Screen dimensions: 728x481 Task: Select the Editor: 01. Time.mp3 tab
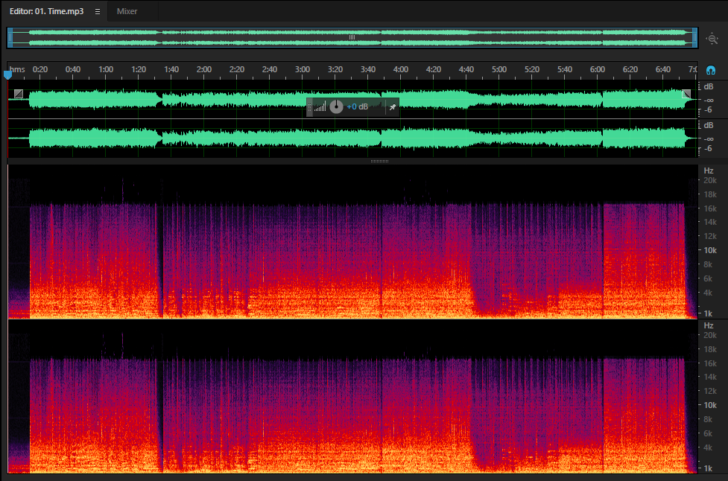[x=46, y=11]
